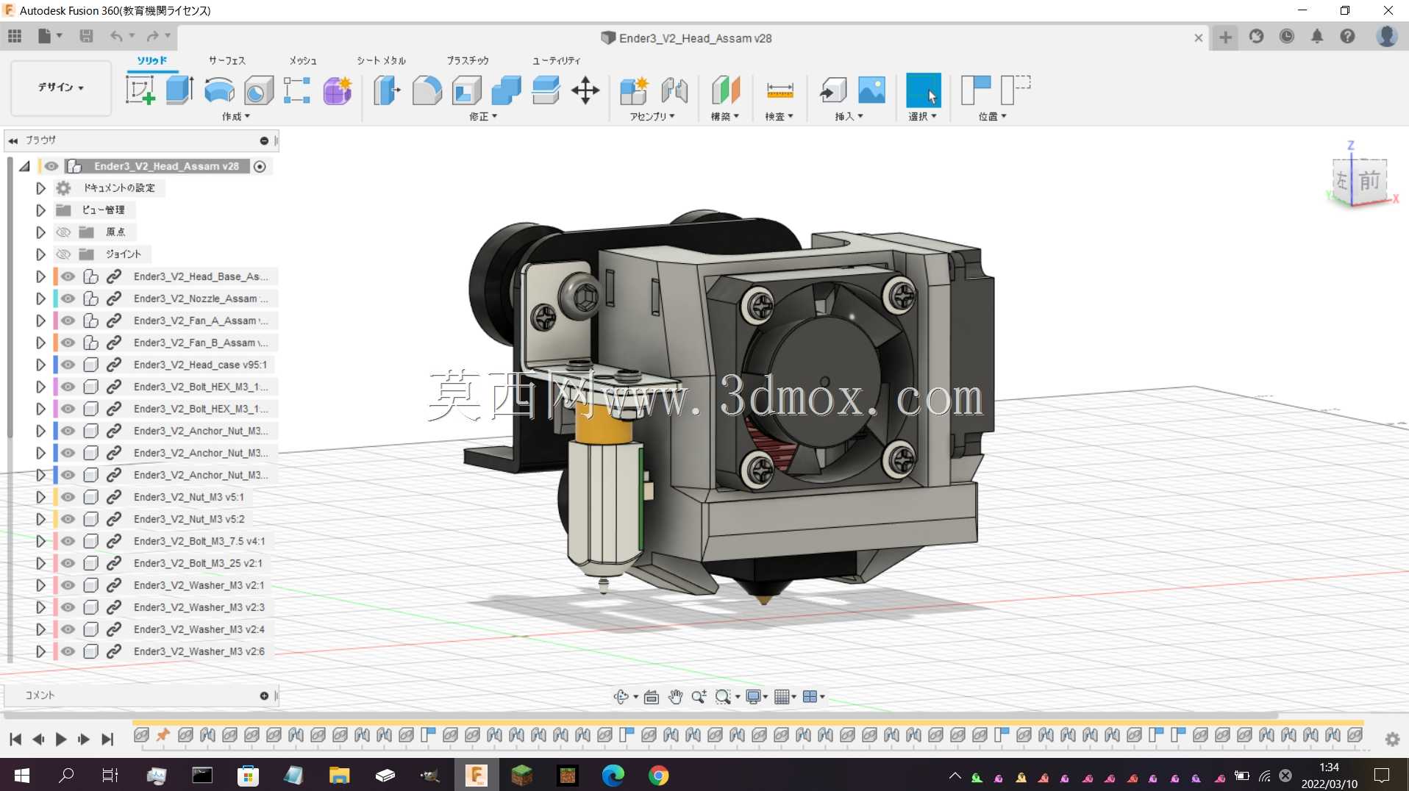Click the Insert Image (decal) icon
Screen dimensions: 1409x791
872,90
